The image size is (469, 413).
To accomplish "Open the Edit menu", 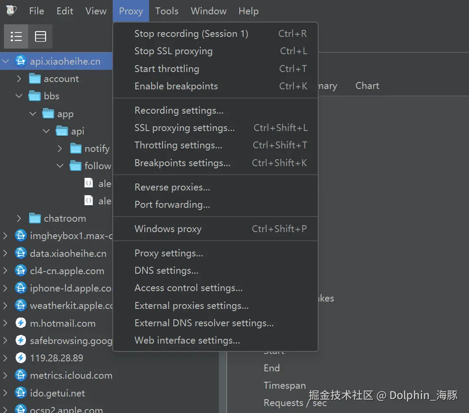I will pyautogui.click(x=65, y=11).
